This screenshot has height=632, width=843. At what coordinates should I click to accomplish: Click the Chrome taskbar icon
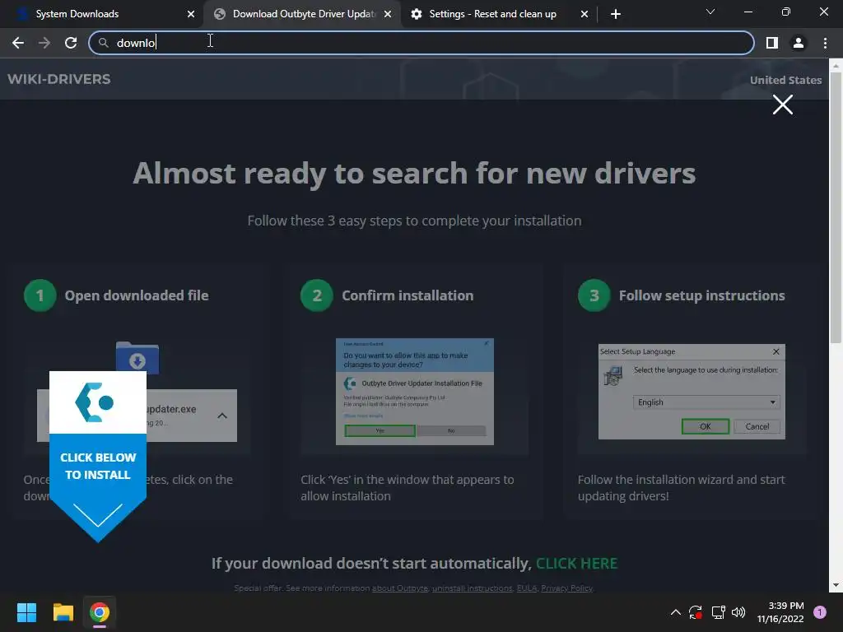pos(100,612)
